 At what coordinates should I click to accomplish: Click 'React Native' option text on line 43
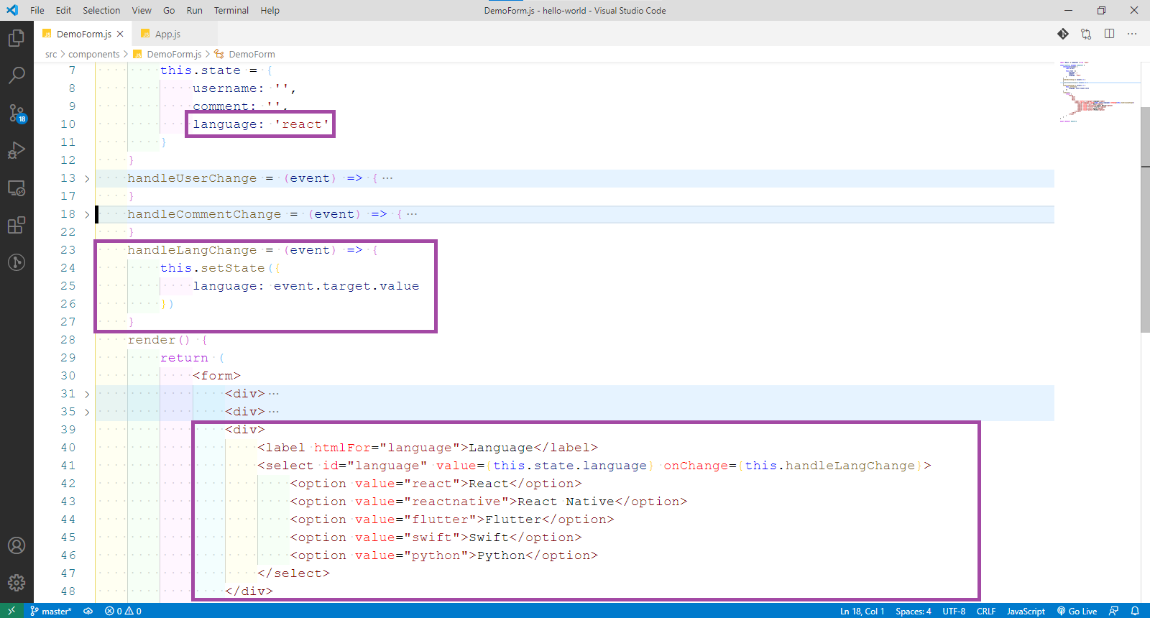click(566, 502)
